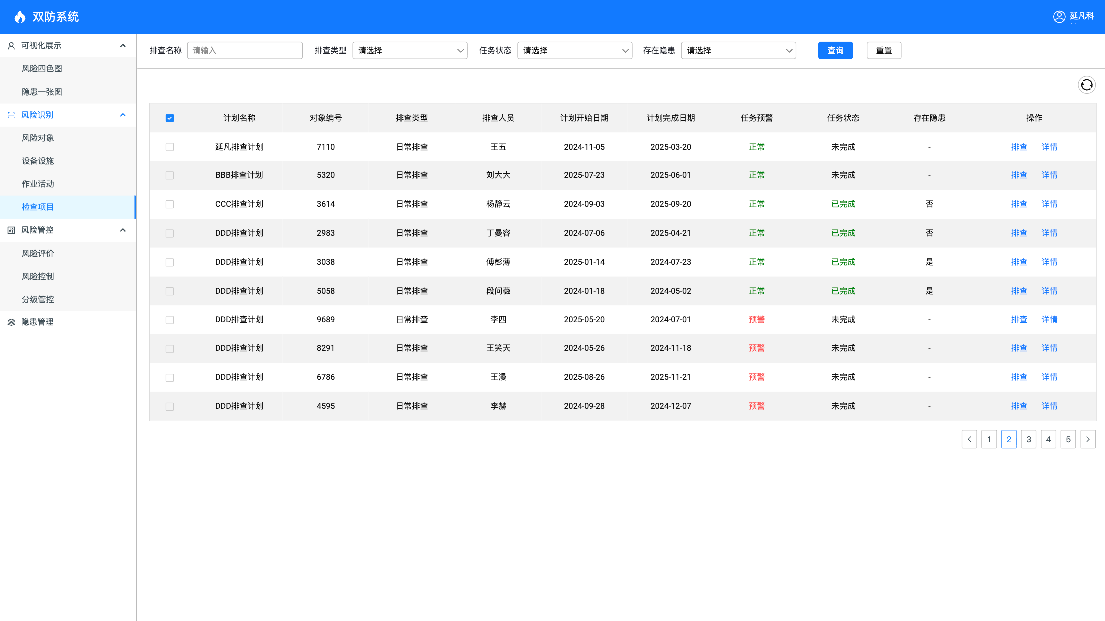Image resolution: width=1105 pixels, height=621 pixels.
Task: Go to previous page with left arrow
Action: point(969,439)
